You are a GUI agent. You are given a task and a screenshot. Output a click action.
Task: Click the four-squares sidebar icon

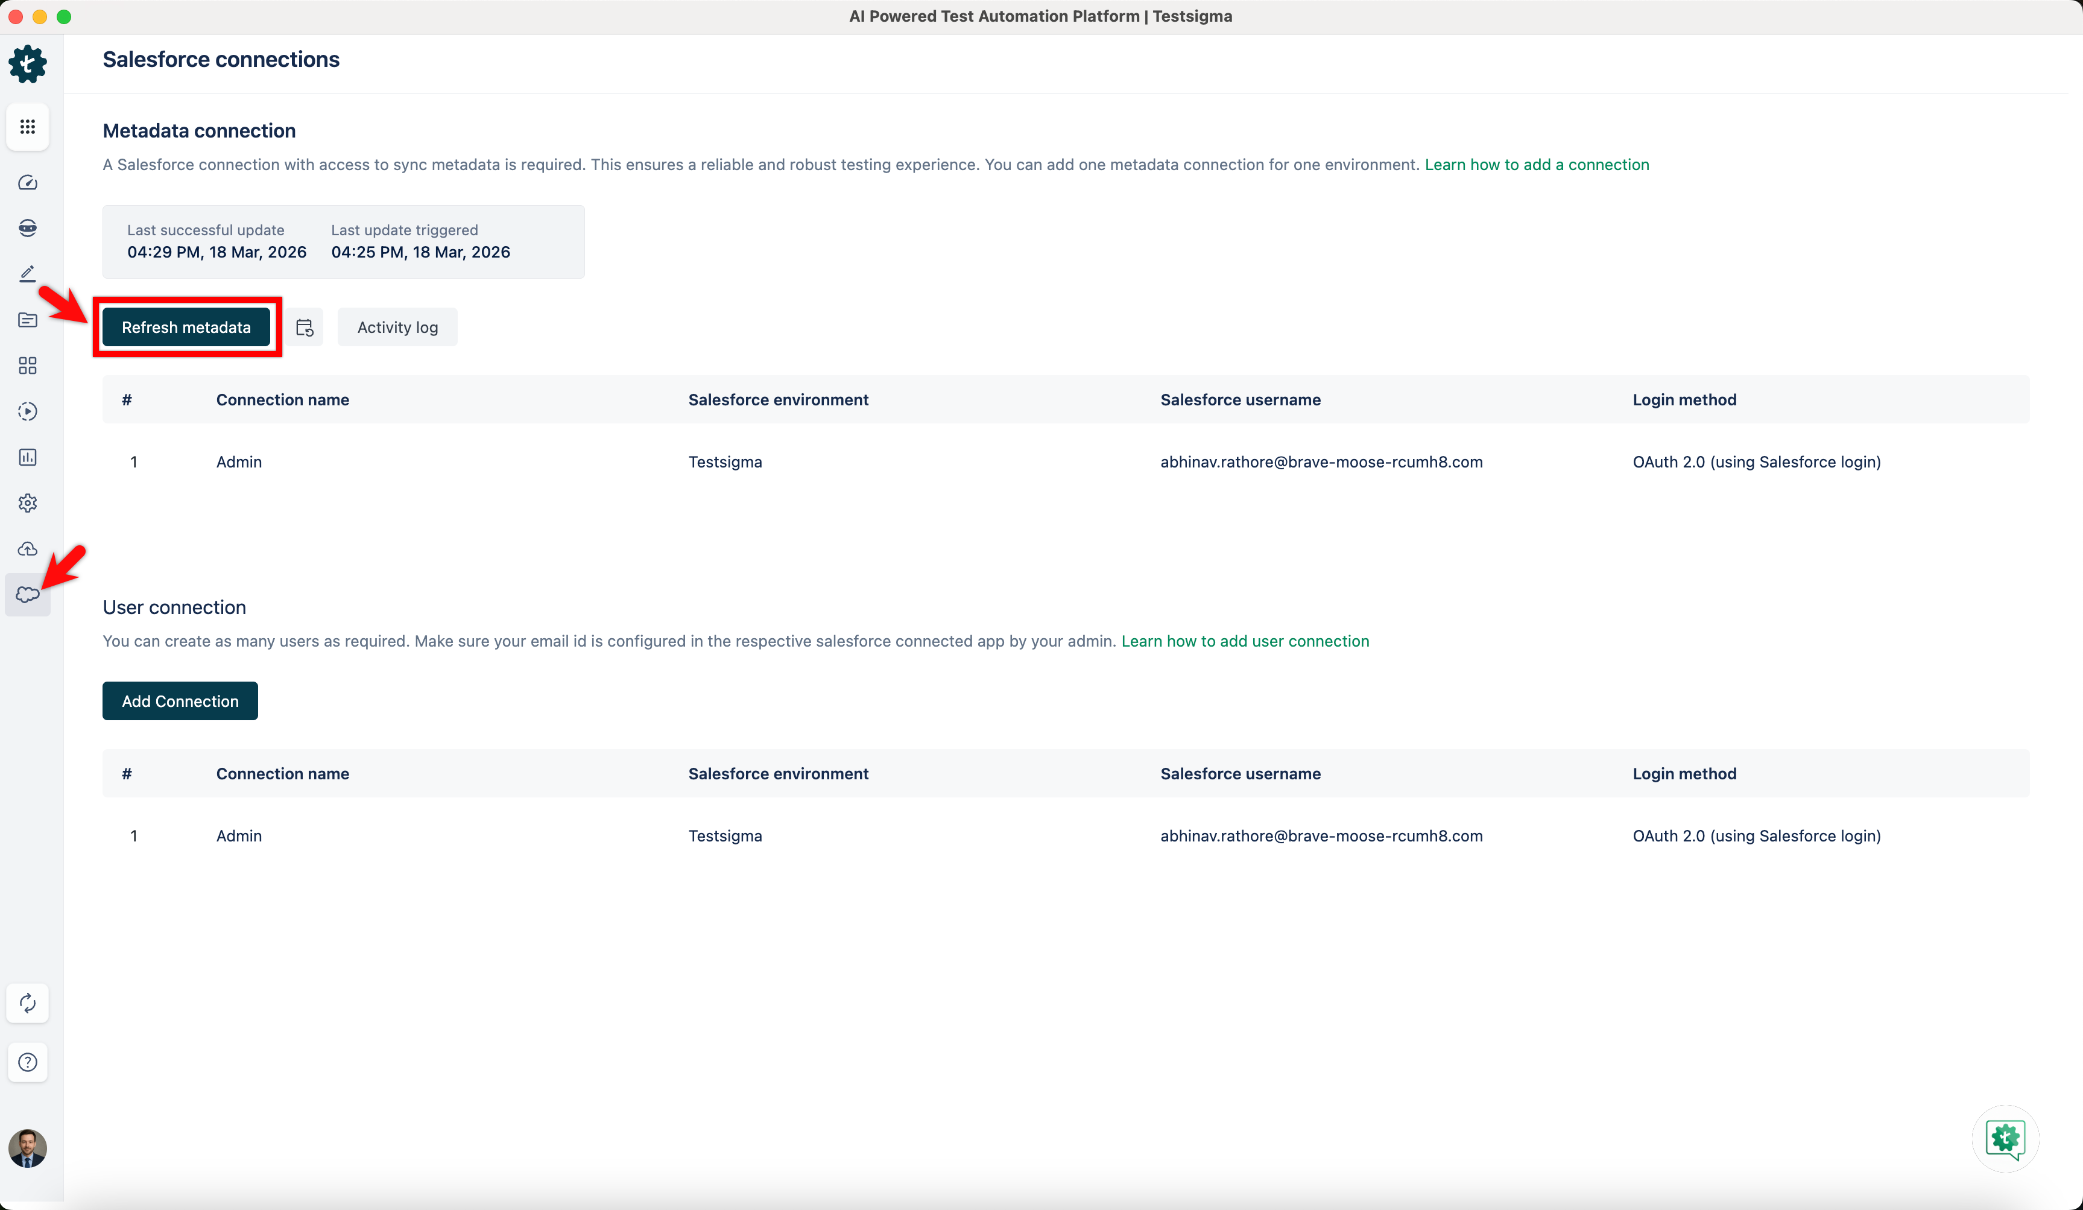click(27, 366)
